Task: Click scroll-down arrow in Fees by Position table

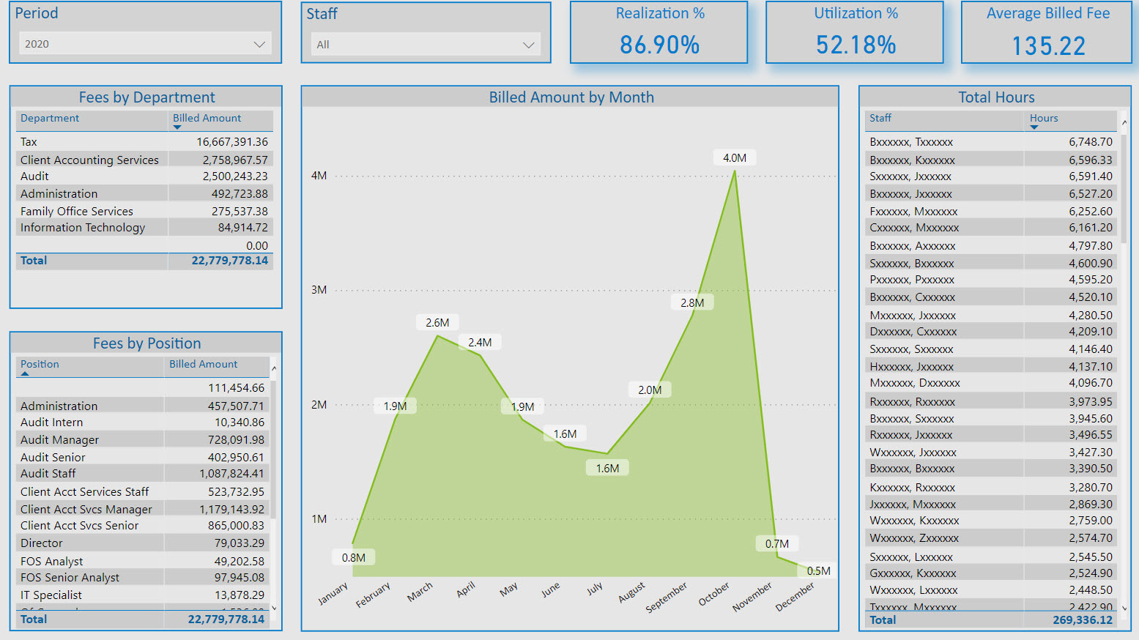Action: (x=274, y=608)
